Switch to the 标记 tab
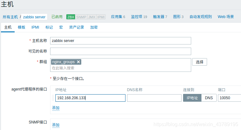The width and height of the screenshot is (241, 130). click(x=49, y=27)
